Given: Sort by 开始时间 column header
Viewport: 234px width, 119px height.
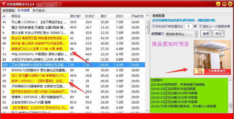Looking at the screenshot, I should [137, 16].
